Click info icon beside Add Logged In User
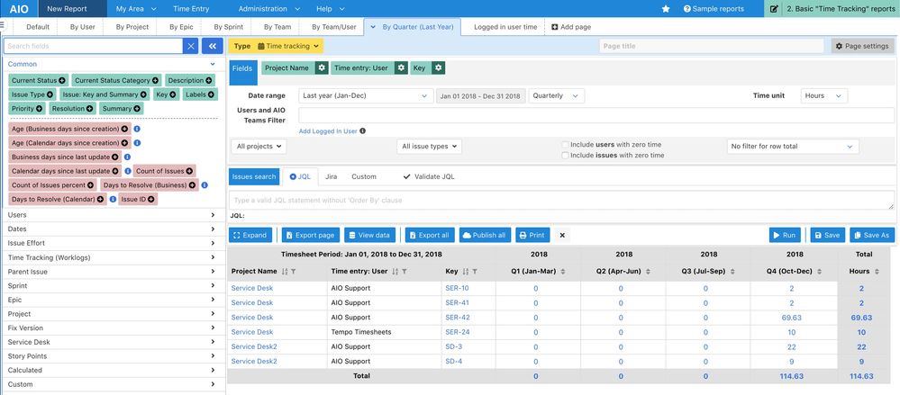The height and width of the screenshot is (395, 900). pyautogui.click(x=363, y=131)
